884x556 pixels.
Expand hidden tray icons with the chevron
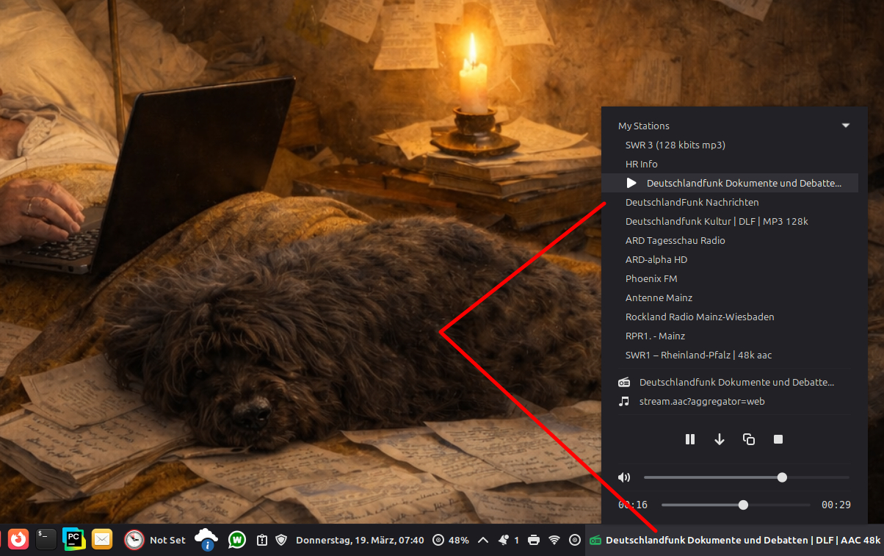(x=482, y=540)
